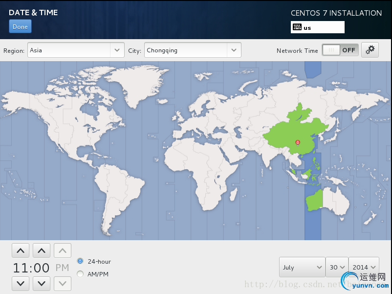Screen dimensions: 392x294
Task: Increase the hours with up arrow
Action: tap(21, 250)
